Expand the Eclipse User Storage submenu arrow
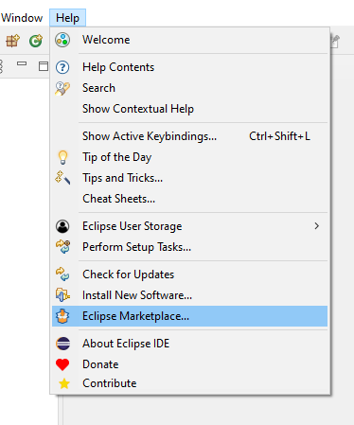354x425 pixels. coord(316,226)
